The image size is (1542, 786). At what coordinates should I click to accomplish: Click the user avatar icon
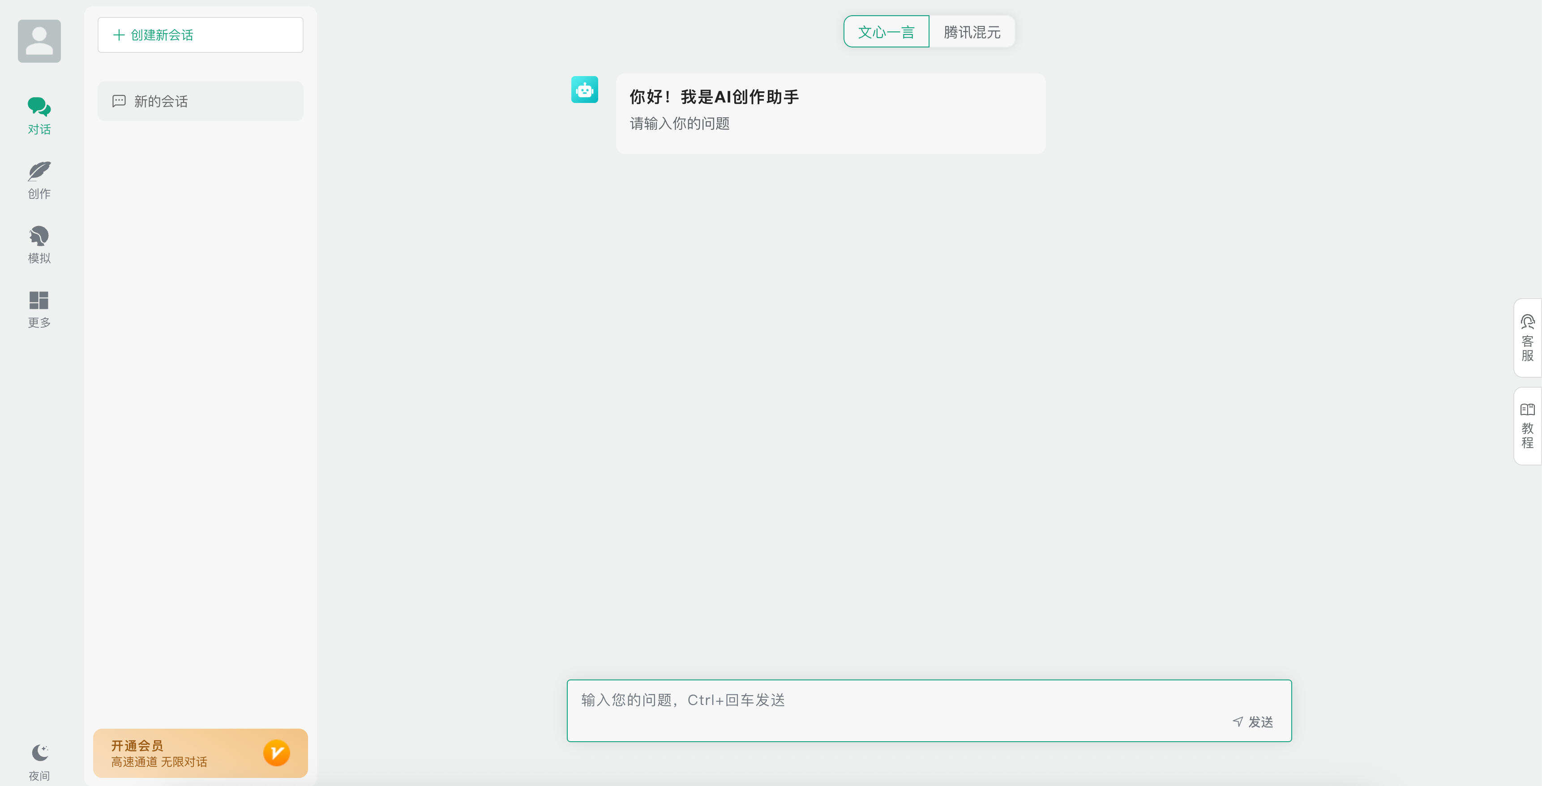pyautogui.click(x=39, y=40)
